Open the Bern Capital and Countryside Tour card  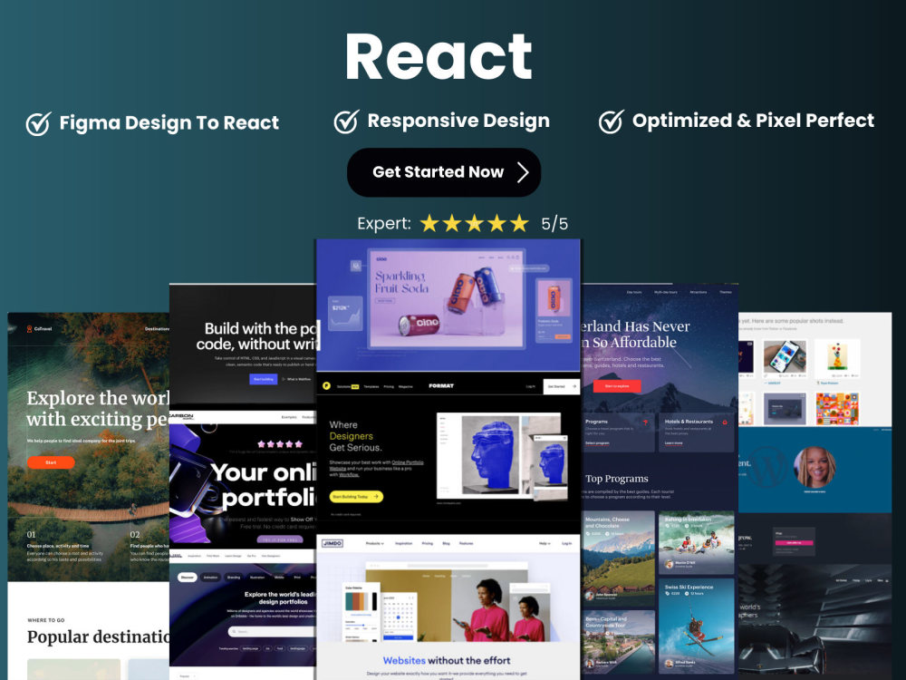(618, 641)
